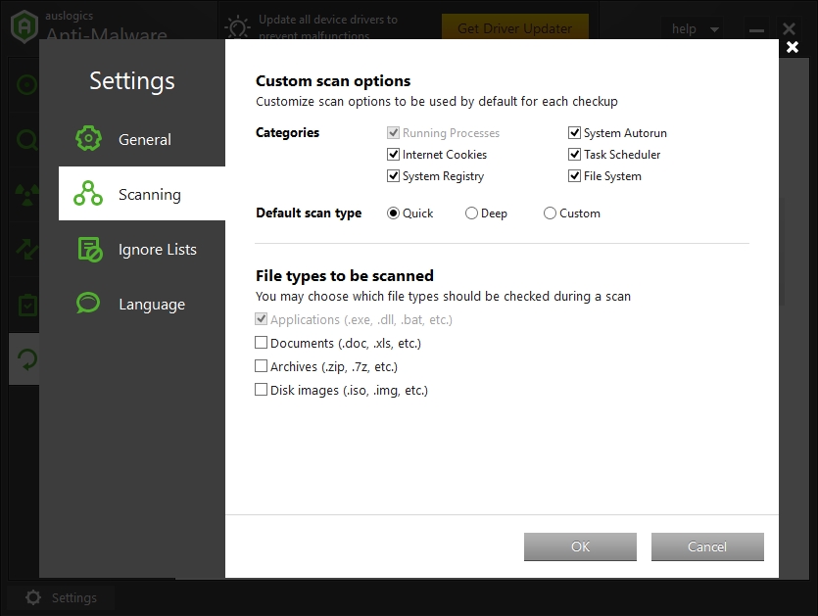Uncheck the Internet Cookies checkbox
The width and height of the screenshot is (818, 616).
click(394, 155)
